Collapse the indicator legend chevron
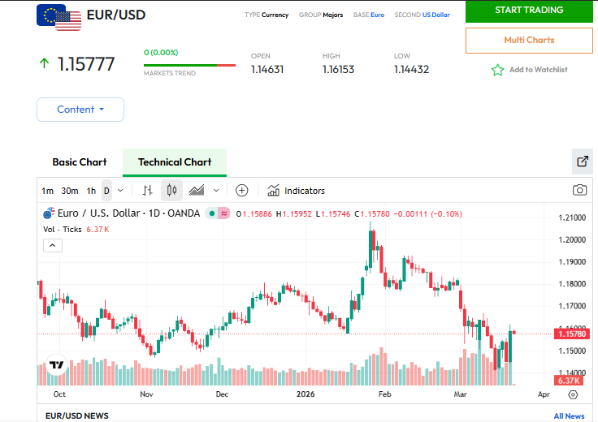This screenshot has height=422, width=598. (x=51, y=246)
